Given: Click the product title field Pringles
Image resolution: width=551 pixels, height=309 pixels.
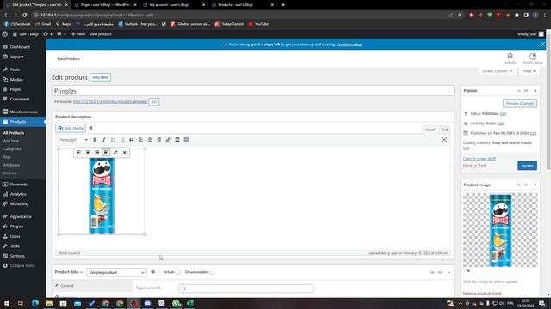Looking at the screenshot, I should click(x=253, y=91).
